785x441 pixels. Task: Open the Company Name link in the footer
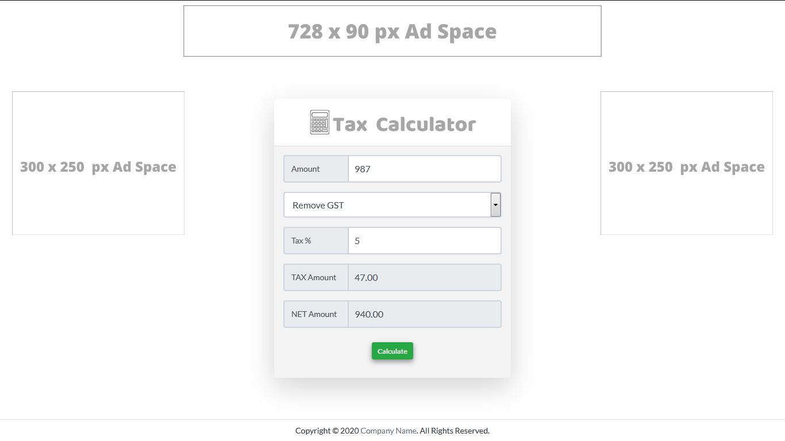(x=388, y=430)
